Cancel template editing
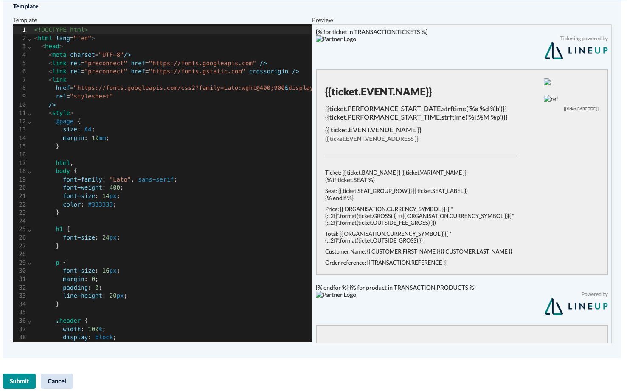This screenshot has height=391, width=627. (57, 381)
